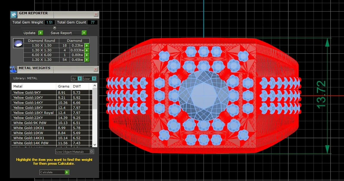
Task: Close the Metal Weights panel
Action: [x=96, y=69]
